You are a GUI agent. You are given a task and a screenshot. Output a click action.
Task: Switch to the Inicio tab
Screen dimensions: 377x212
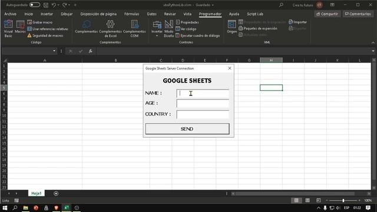[x=29, y=14]
